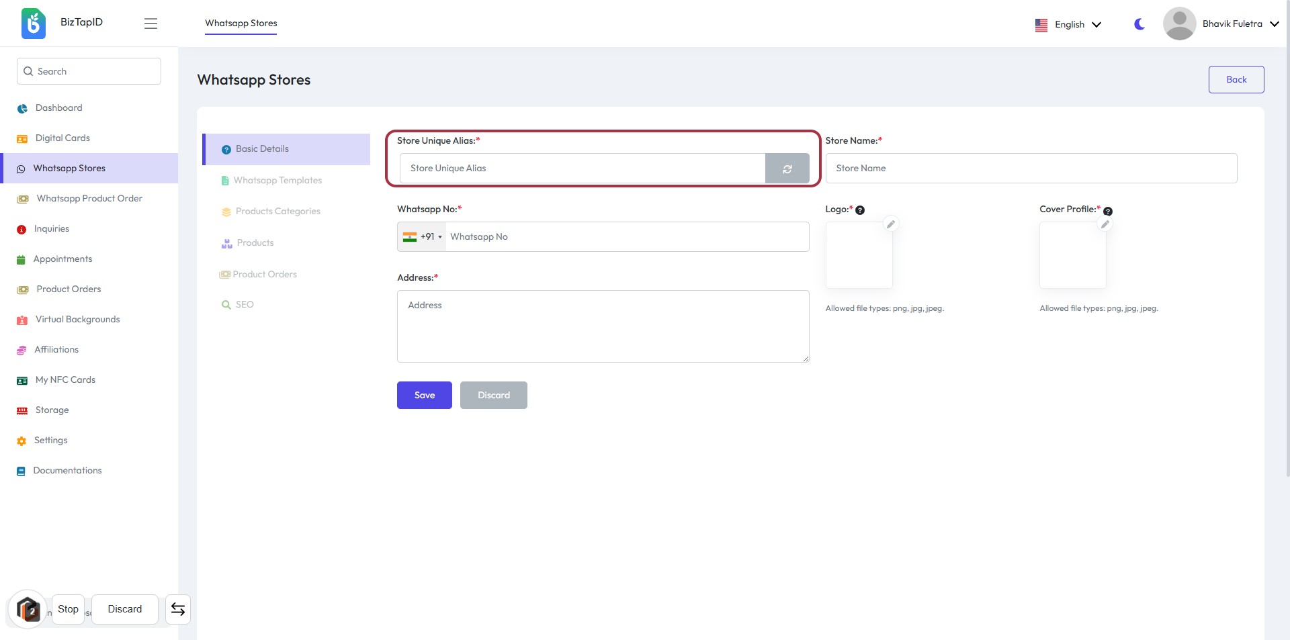
Task: Click Cover Profile help question mark icon
Action: (x=1108, y=211)
